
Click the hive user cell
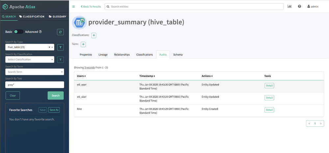point(79,109)
